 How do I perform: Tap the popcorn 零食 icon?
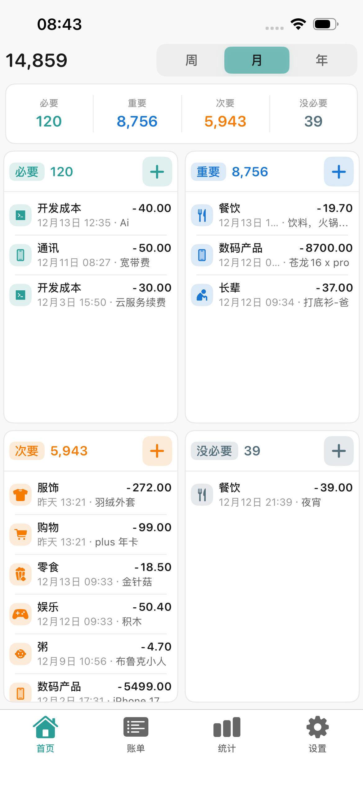20,574
